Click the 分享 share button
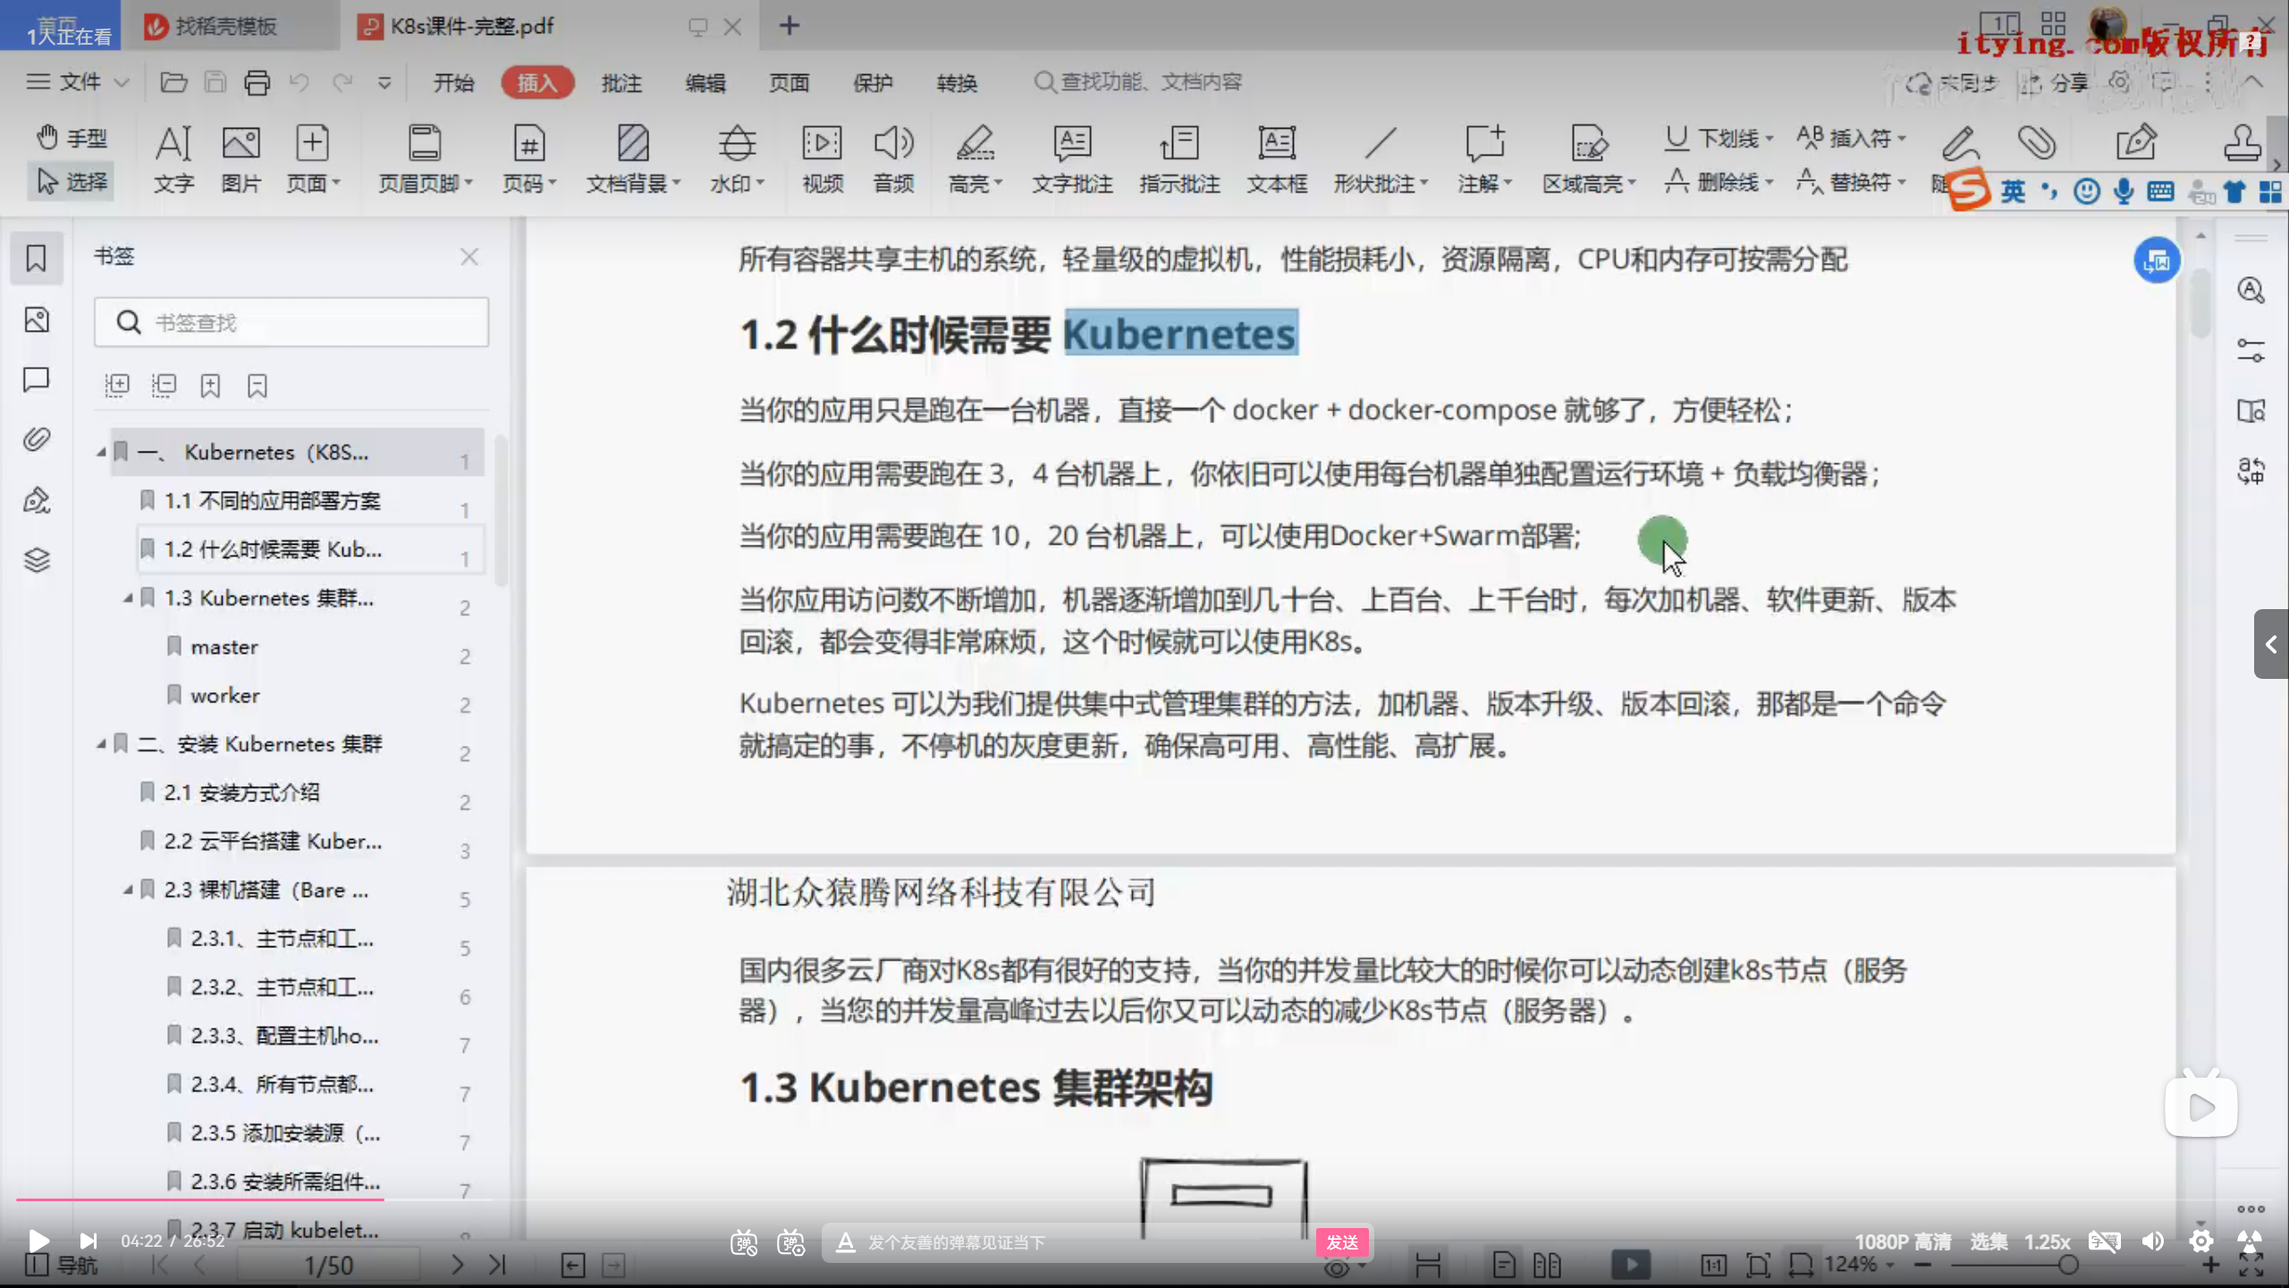Screen dimensions: 2289x1288 coord(2055,83)
